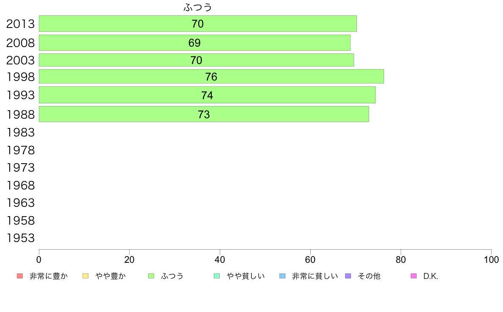503x312 pixels.
Task: Click the やや貧しい legend text
Action: pos(246,276)
